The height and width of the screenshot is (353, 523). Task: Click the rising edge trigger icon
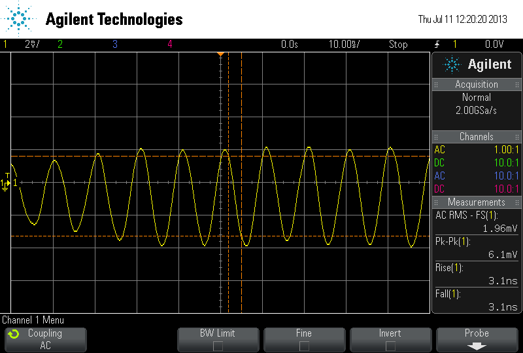tap(437, 44)
